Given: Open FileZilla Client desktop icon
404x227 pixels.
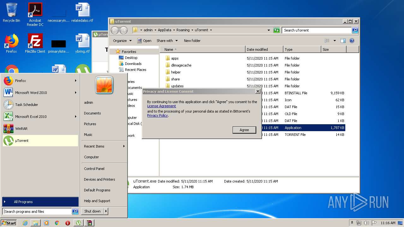Looking at the screenshot, I should click(35, 43).
